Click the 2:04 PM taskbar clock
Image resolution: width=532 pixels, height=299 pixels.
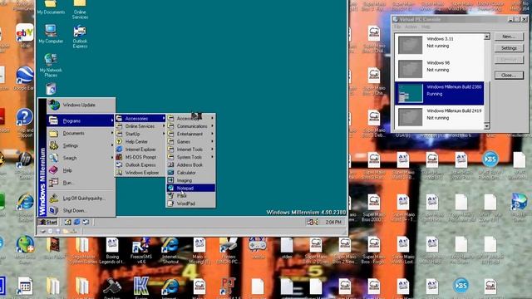coord(333,222)
